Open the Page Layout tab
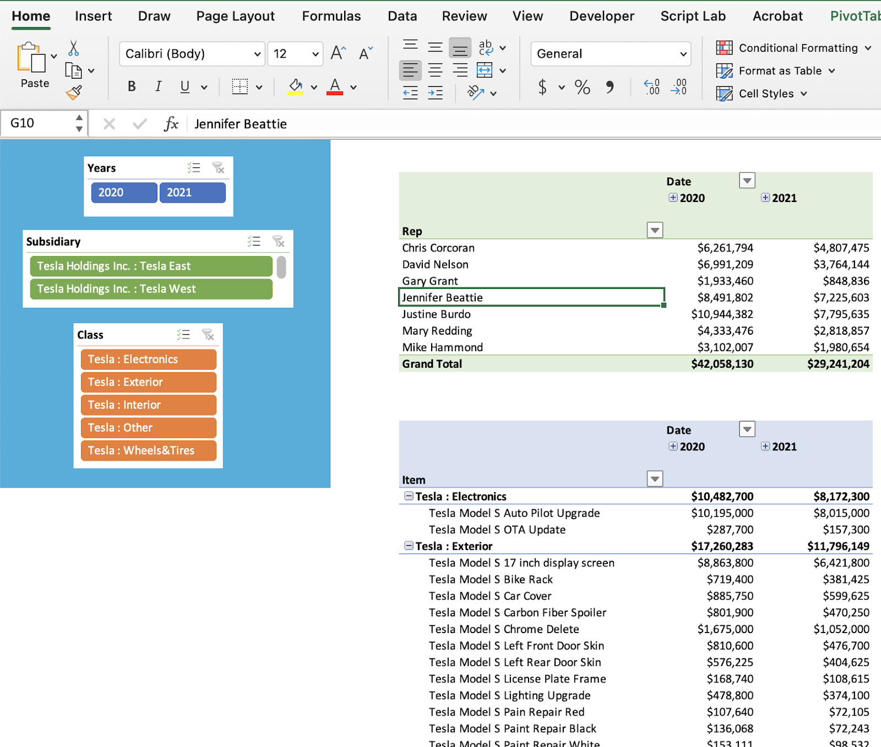Image resolution: width=881 pixels, height=747 pixels. point(236,17)
